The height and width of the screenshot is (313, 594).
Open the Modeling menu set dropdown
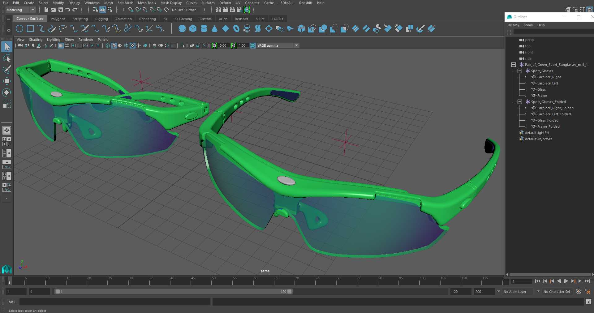[20, 10]
